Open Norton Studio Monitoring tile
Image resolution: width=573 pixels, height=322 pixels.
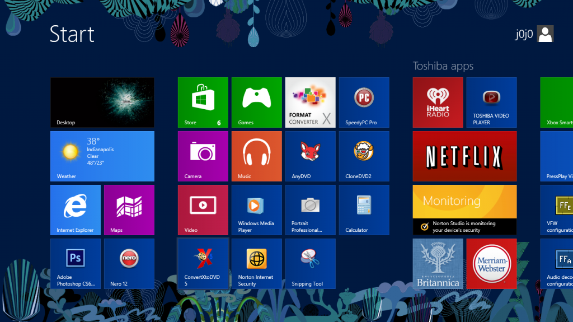point(464,209)
